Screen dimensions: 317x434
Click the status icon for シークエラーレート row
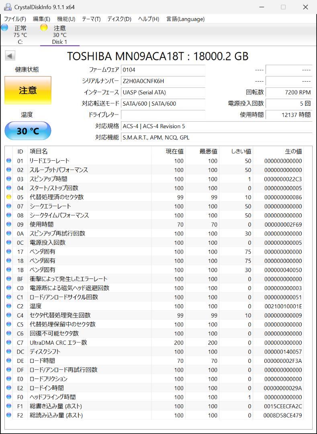[x=9, y=206]
